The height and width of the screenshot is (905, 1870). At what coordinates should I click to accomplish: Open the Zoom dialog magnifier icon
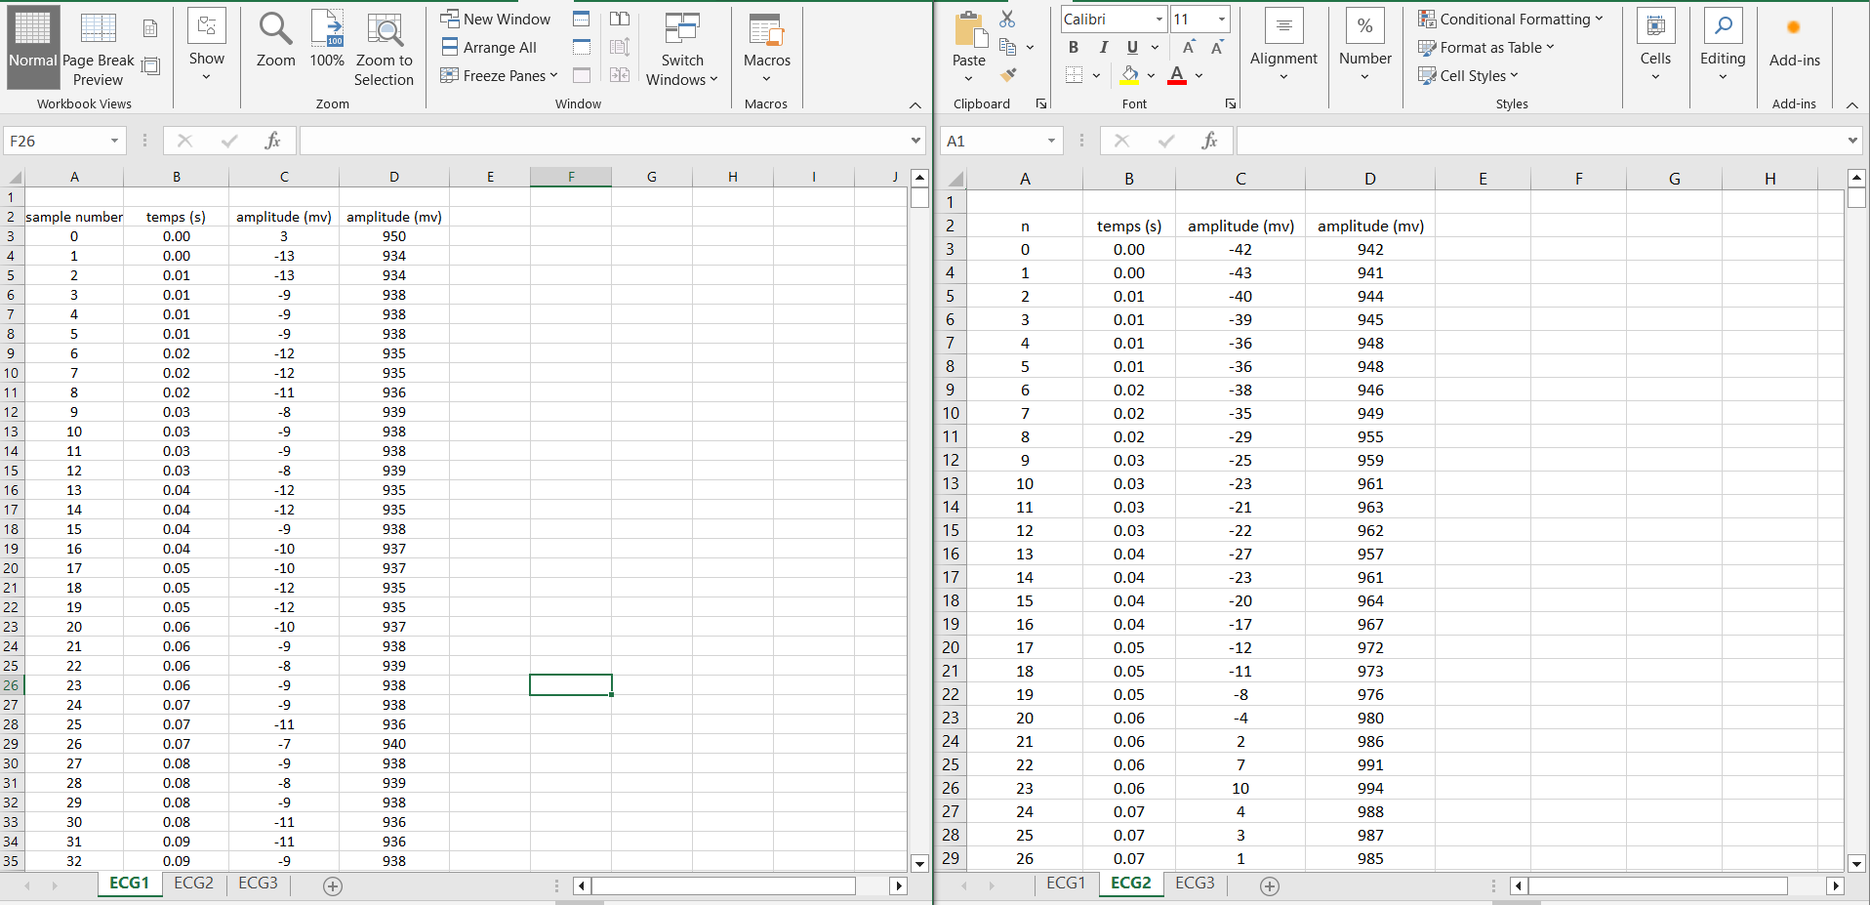(x=275, y=29)
